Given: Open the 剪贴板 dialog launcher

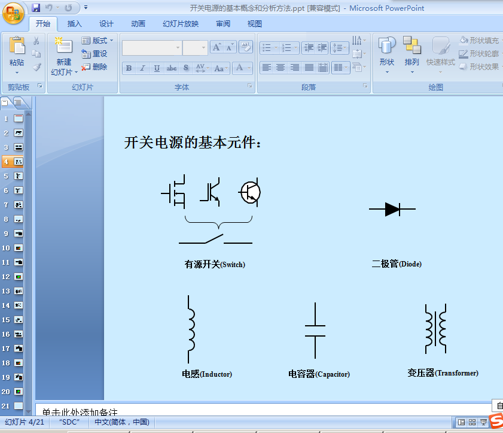Looking at the screenshot, I should [40, 86].
